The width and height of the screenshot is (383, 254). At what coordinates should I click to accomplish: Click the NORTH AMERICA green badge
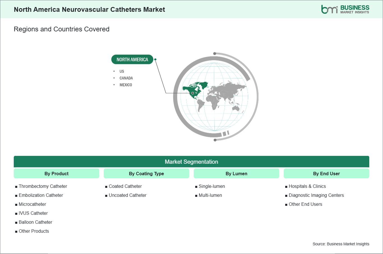click(x=132, y=59)
